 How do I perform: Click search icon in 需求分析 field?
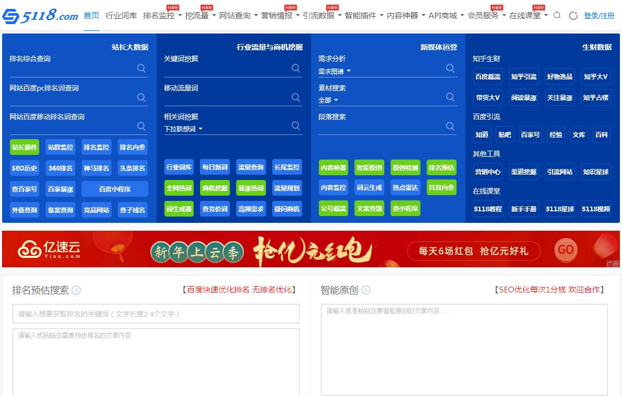450,69
